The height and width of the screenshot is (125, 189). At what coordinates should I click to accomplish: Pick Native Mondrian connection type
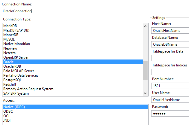click(73, 44)
